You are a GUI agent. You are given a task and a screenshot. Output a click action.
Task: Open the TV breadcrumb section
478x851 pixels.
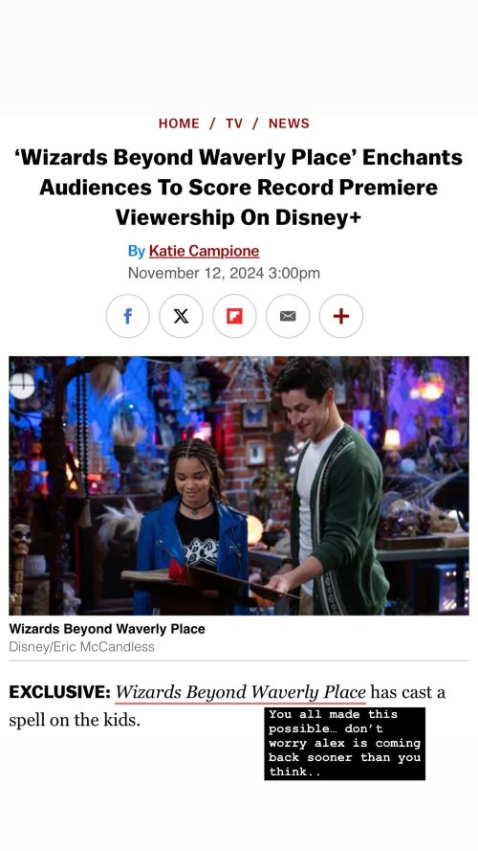click(x=234, y=123)
